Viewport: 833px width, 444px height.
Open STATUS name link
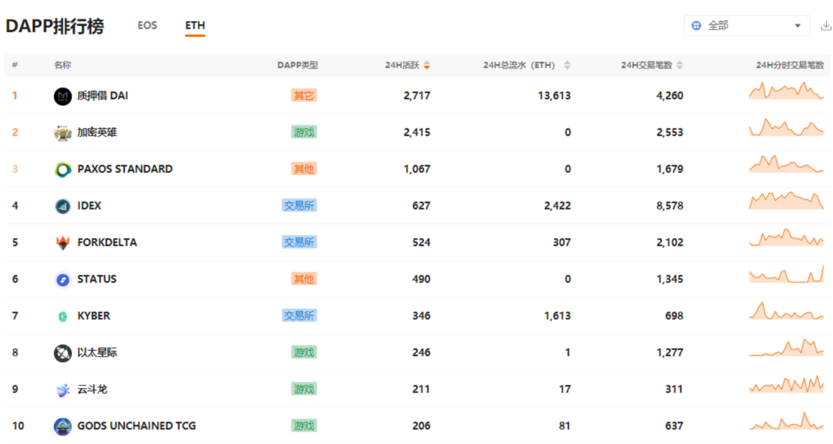[x=96, y=279]
